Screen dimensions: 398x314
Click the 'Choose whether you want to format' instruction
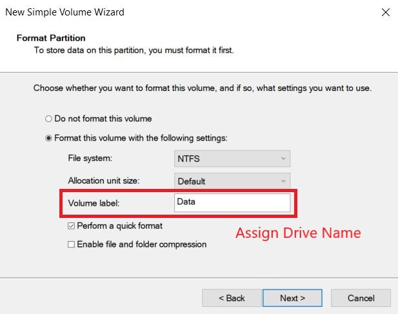(203, 88)
